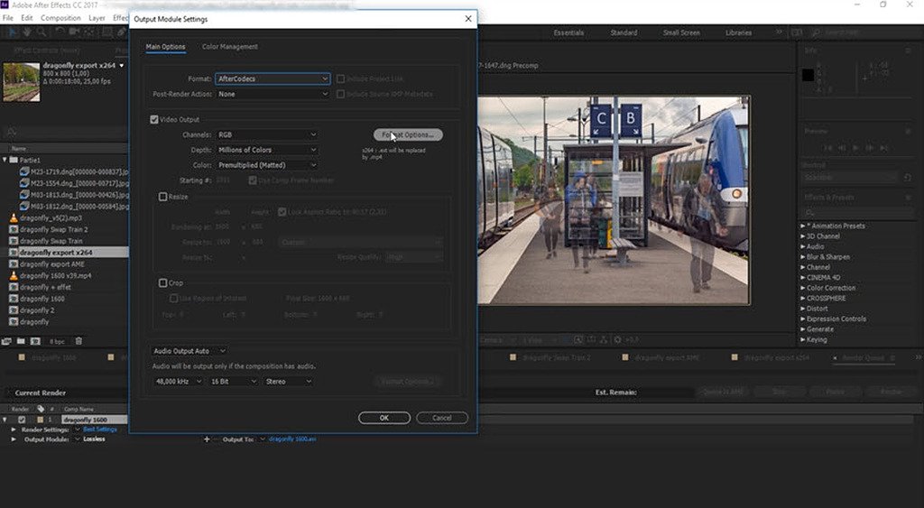Open the Format dropdown showing AfterCodecs
This screenshot has height=508, width=924.
pyautogui.click(x=273, y=79)
